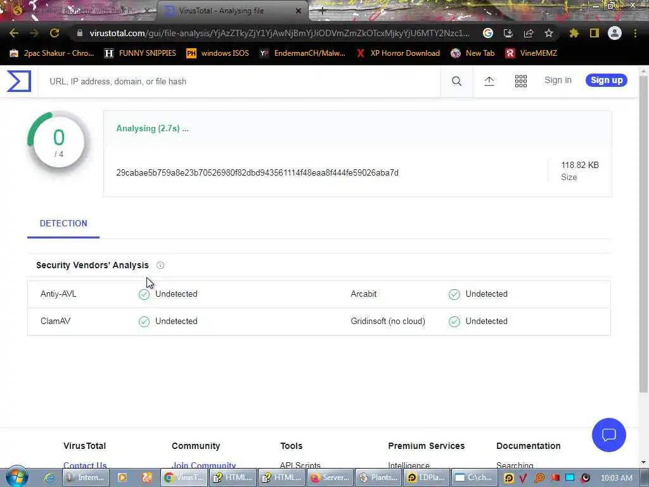Viewport: 649px width, 487px height.
Task: Open the Chrome profile avatar
Action: point(614,33)
